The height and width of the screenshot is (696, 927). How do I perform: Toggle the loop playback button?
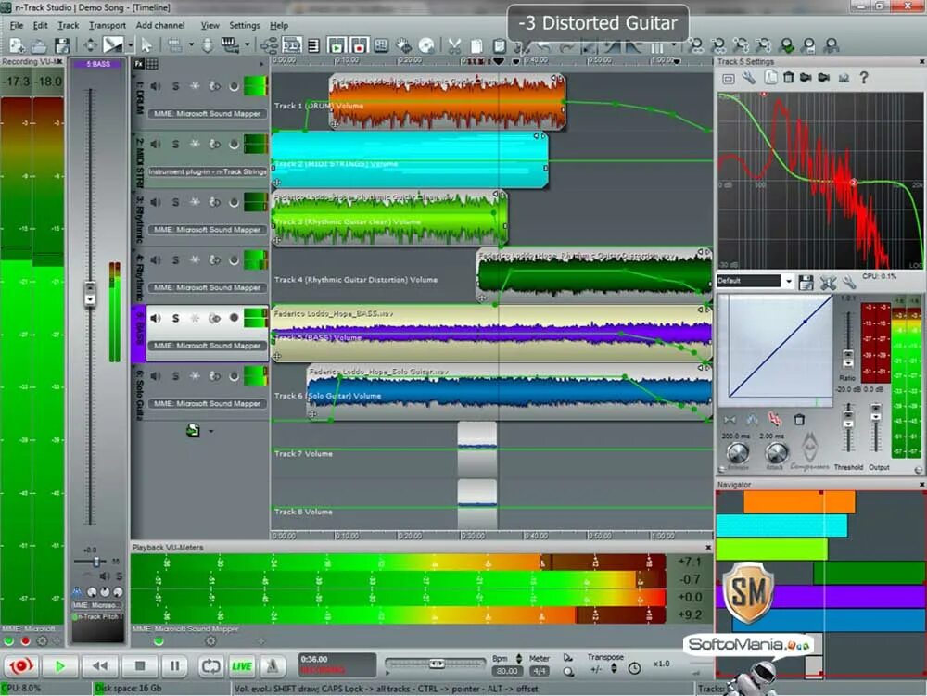210,665
